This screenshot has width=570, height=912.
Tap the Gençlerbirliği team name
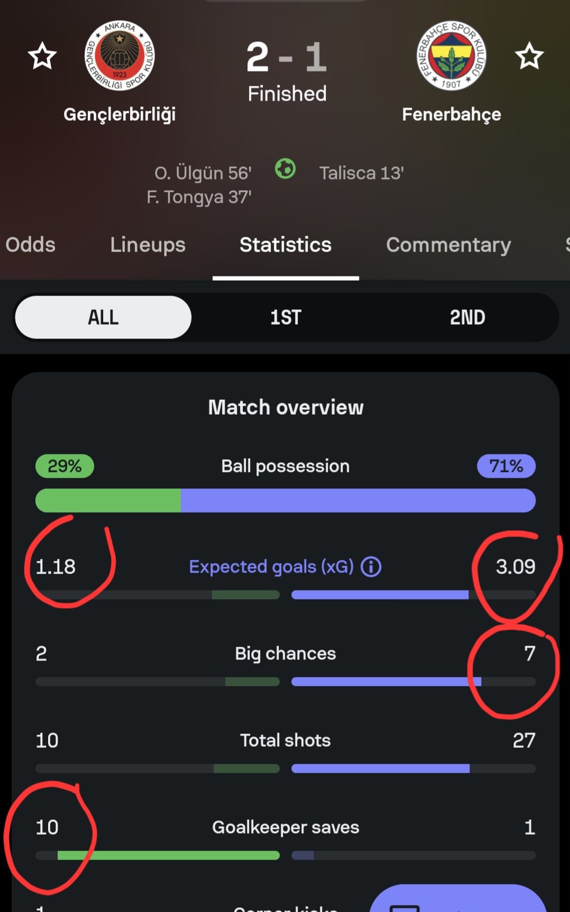pos(119,114)
